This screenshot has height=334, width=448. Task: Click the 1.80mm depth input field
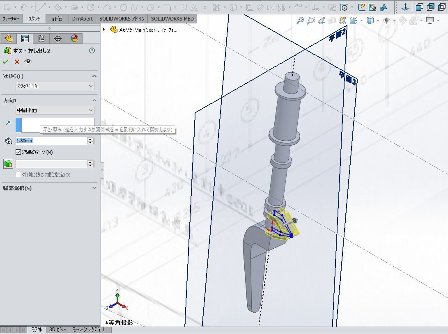click(51, 141)
